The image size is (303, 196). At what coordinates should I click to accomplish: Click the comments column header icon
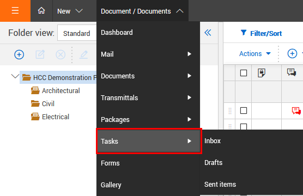coord(292,72)
